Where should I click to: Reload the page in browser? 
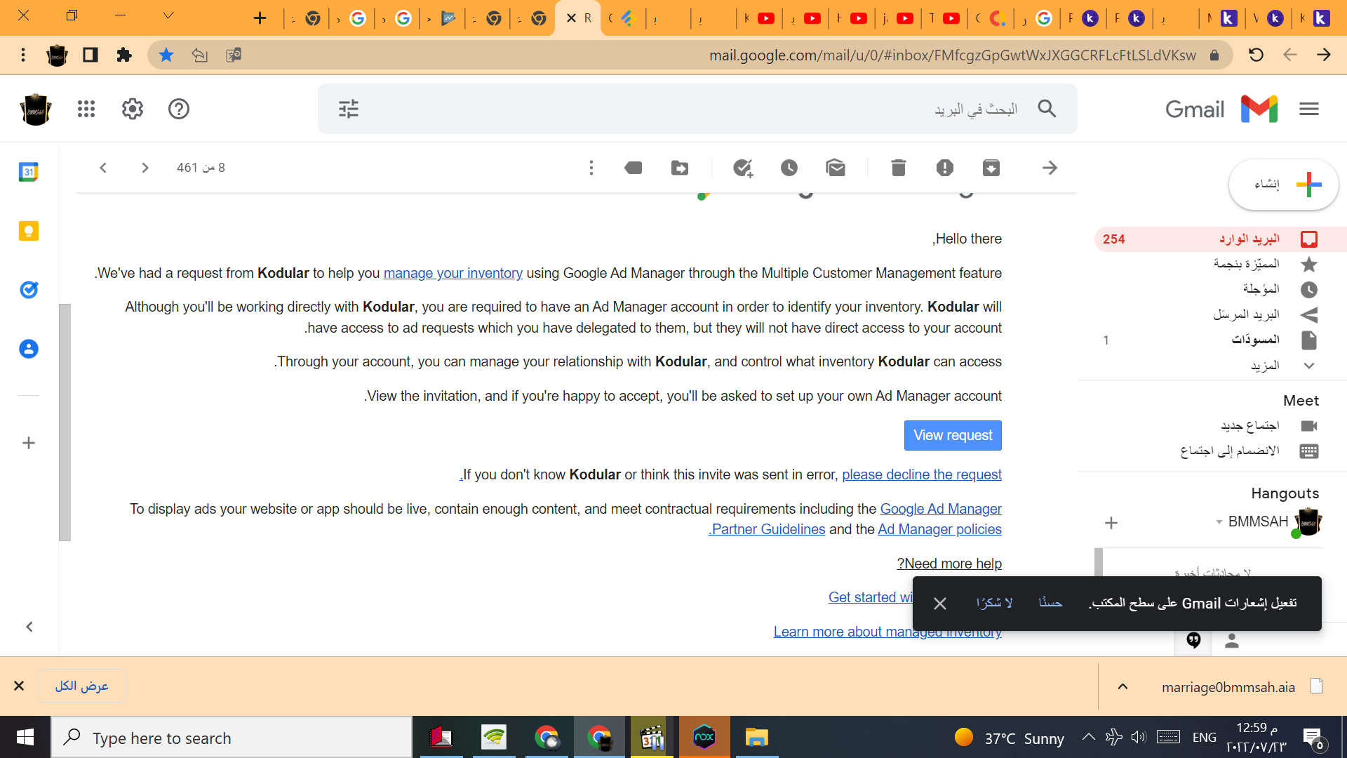[x=1256, y=55]
